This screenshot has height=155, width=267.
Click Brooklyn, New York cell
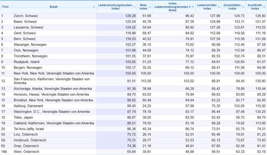point(55,100)
